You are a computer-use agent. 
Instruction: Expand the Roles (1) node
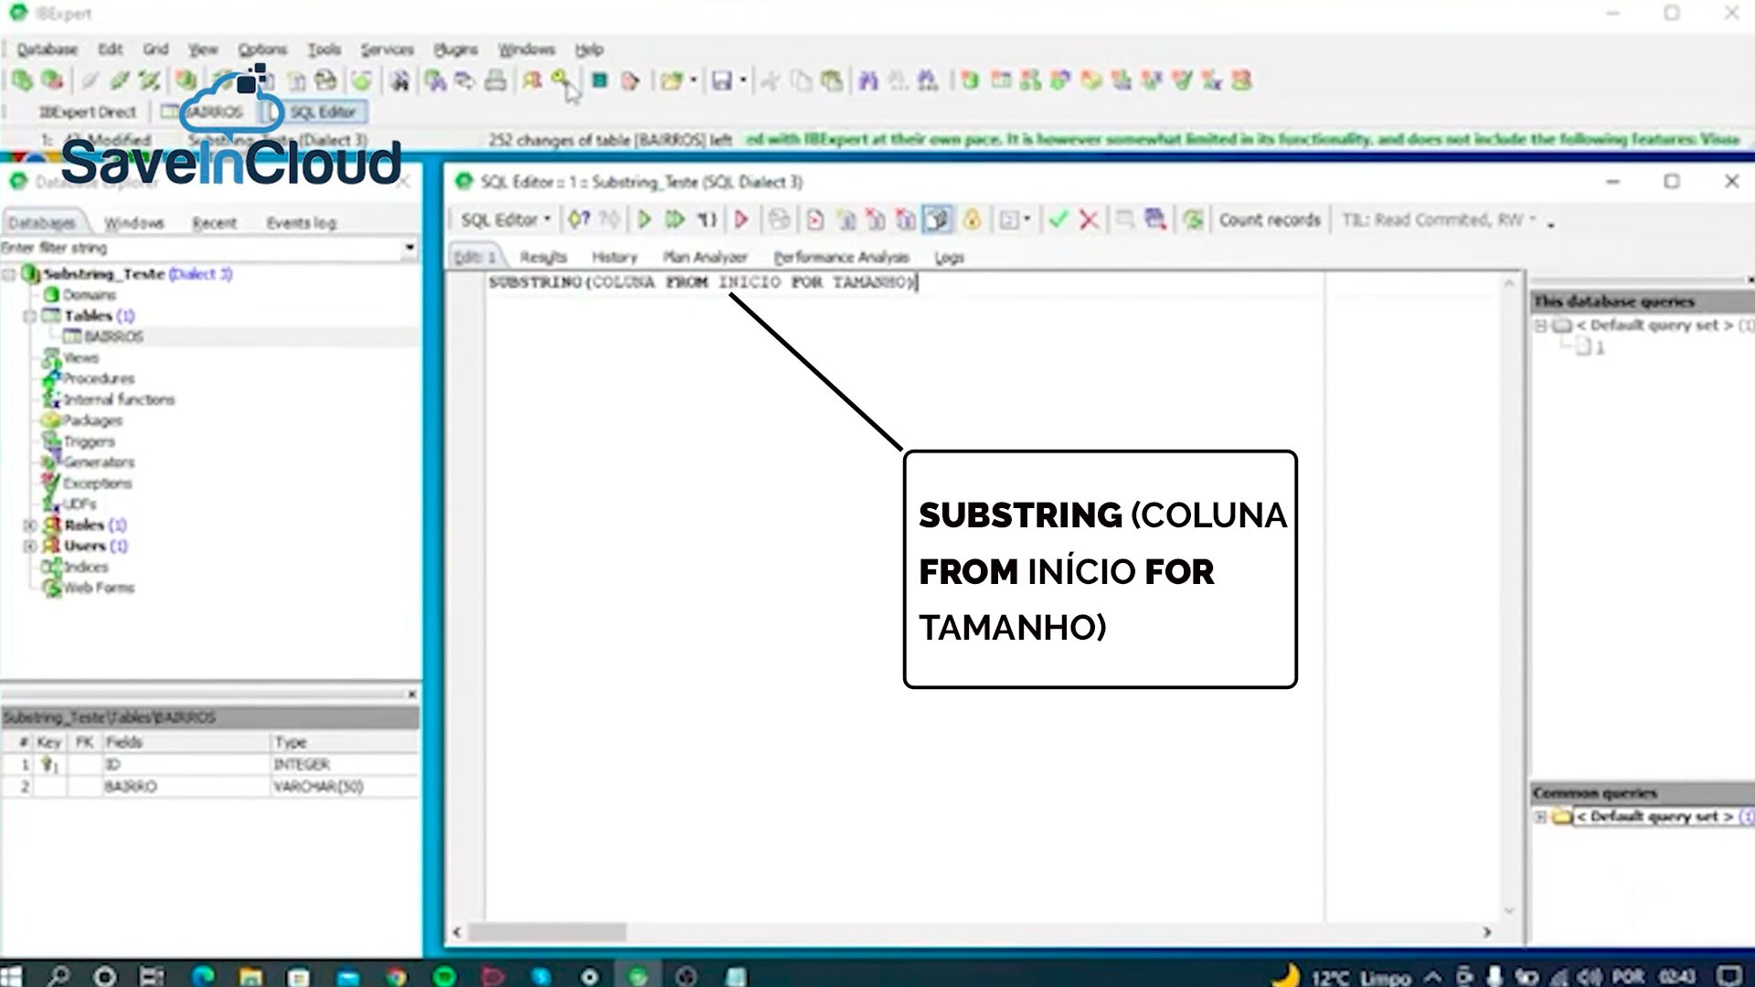pyautogui.click(x=29, y=525)
